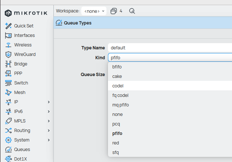Open Interfaces via its sidebar icon
This screenshot has height=162, width=232.
point(8,35)
